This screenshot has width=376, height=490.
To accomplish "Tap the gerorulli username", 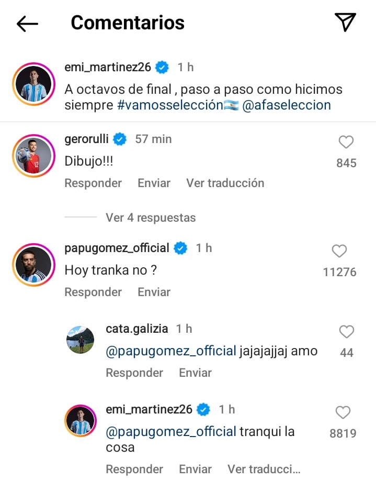I will (x=87, y=139).
